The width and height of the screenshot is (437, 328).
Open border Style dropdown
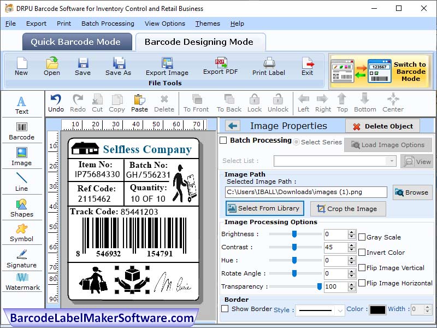click(x=340, y=310)
